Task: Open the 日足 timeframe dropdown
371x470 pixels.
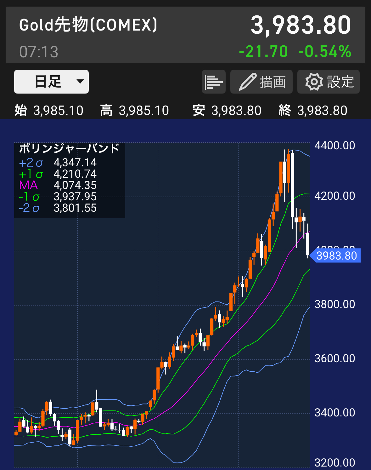Action: (48, 82)
